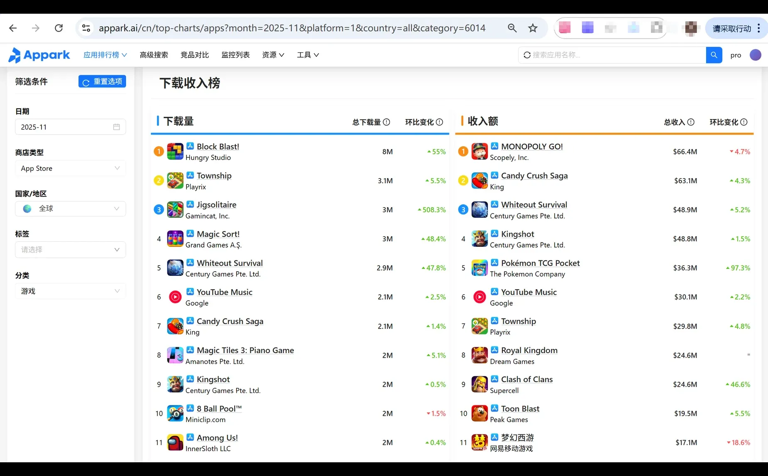
Task: Click the Among Us! app icon
Action: click(175, 442)
